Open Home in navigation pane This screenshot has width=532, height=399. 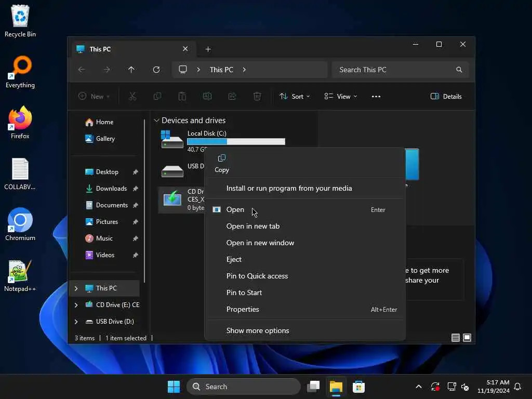point(104,122)
